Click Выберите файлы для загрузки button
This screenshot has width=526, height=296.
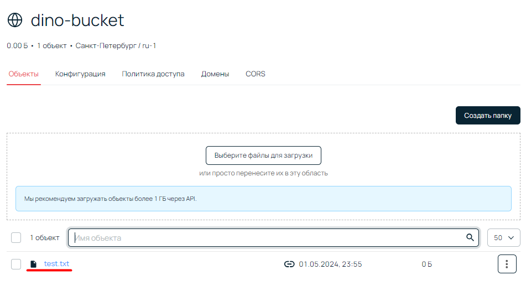click(x=263, y=155)
